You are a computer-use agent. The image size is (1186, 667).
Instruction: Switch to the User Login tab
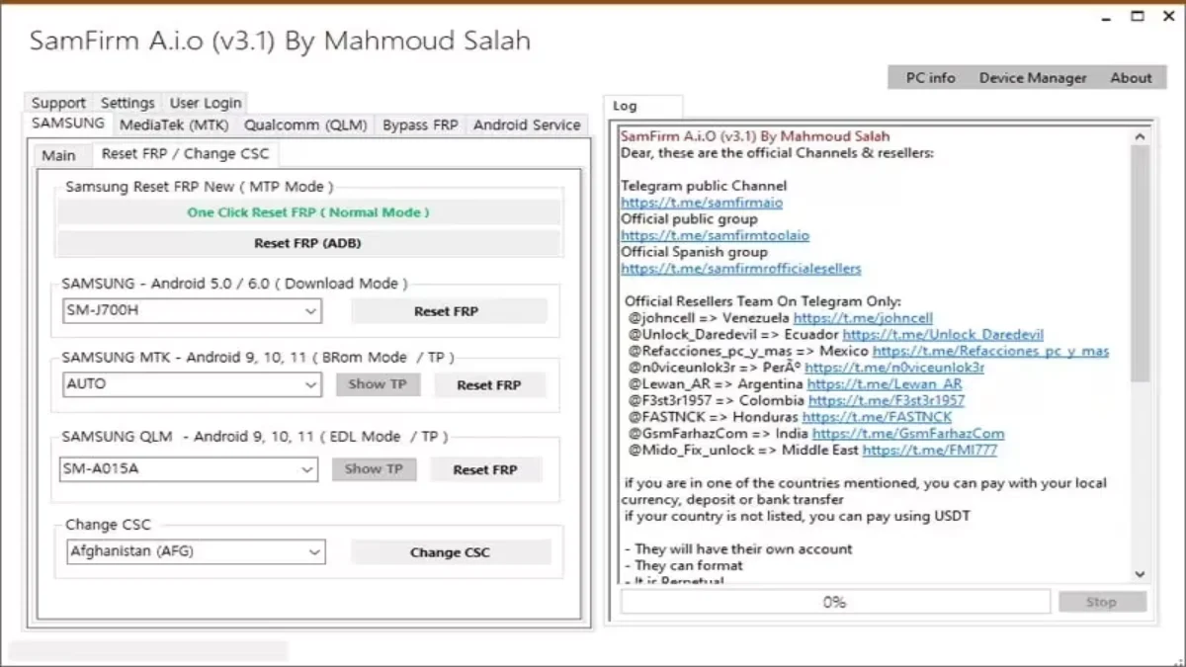(206, 103)
